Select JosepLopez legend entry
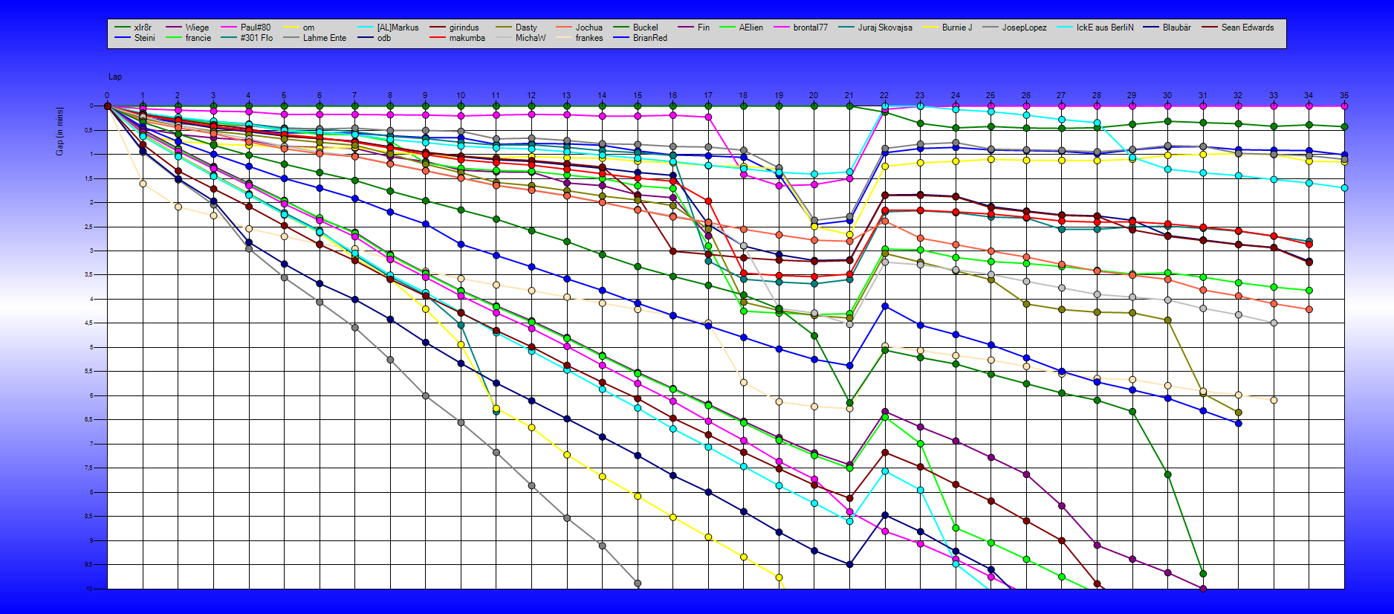Screen dimensions: 1394x614 click(1024, 28)
